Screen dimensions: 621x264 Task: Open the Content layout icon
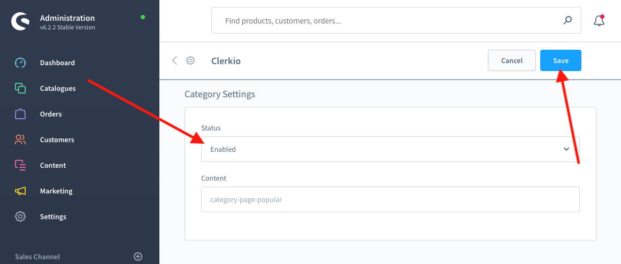click(x=20, y=165)
